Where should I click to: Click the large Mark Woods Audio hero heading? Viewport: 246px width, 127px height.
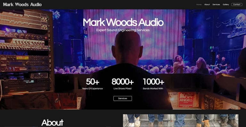pyautogui.click(x=123, y=22)
